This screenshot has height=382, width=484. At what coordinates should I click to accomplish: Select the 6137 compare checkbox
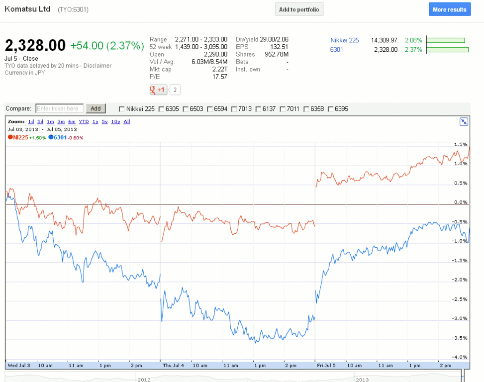tap(258, 109)
